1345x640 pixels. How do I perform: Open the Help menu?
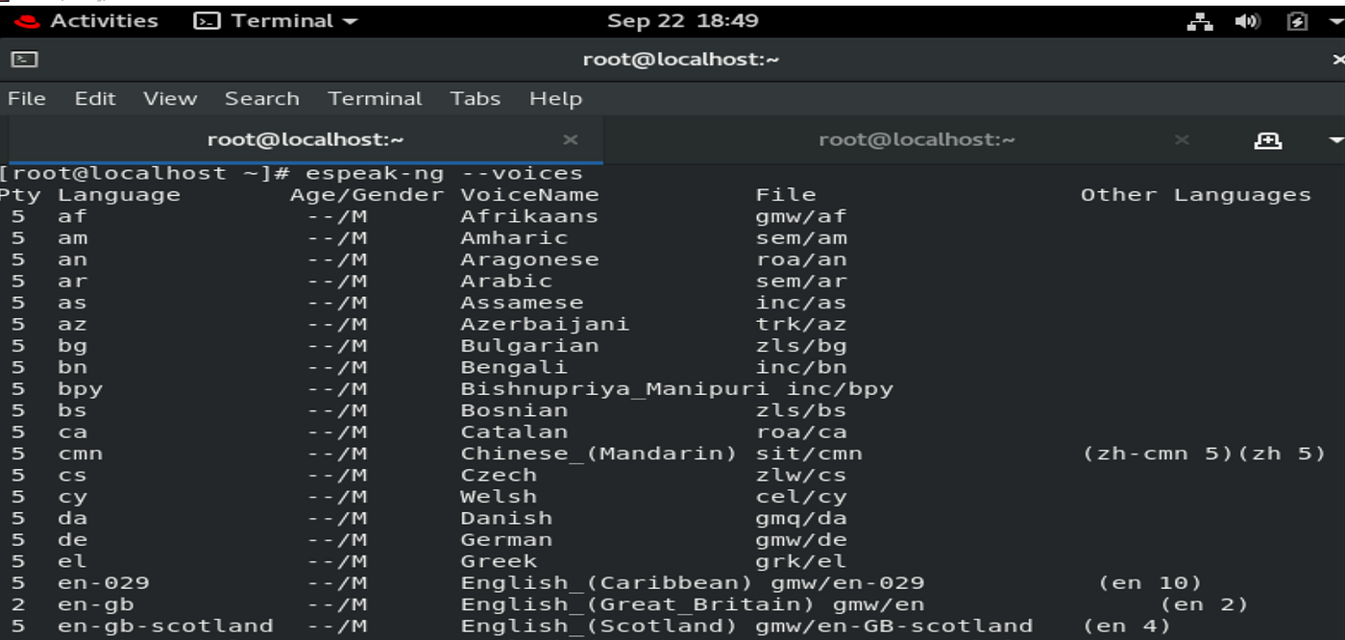click(555, 98)
